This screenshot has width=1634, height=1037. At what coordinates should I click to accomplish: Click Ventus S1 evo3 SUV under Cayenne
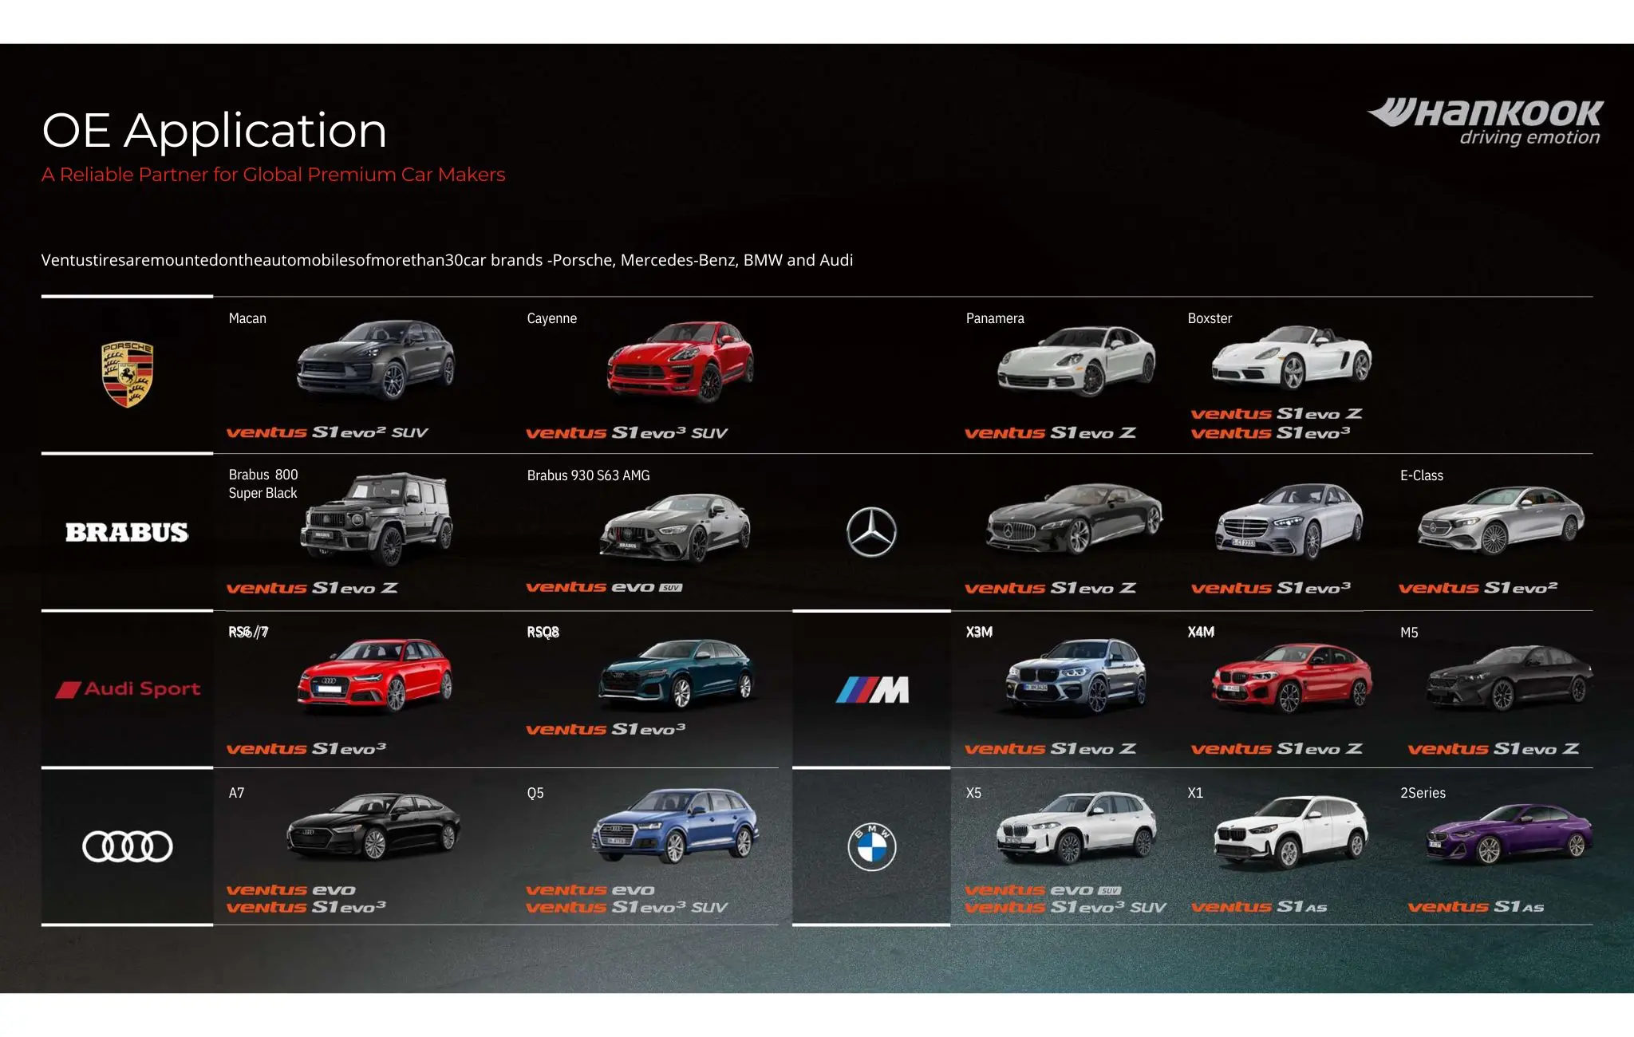coord(626,433)
